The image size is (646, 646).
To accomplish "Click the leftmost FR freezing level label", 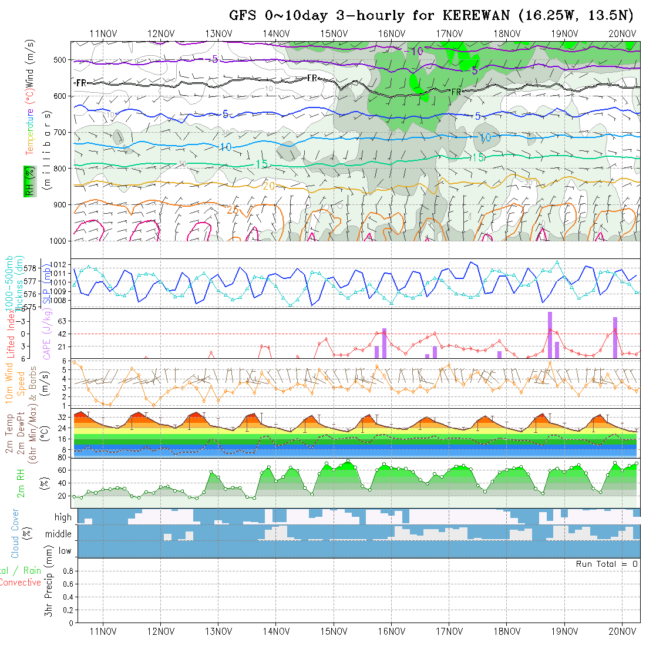I will tap(81, 83).
